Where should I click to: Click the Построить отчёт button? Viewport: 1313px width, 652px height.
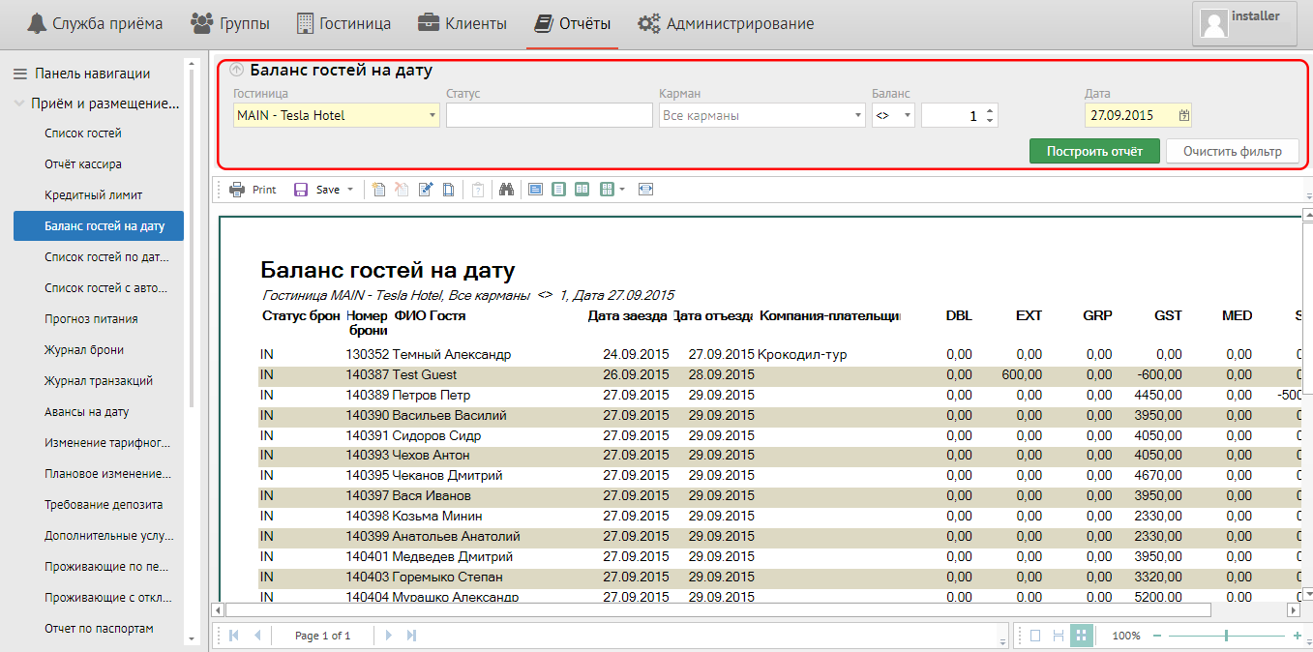coord(1093,151)
